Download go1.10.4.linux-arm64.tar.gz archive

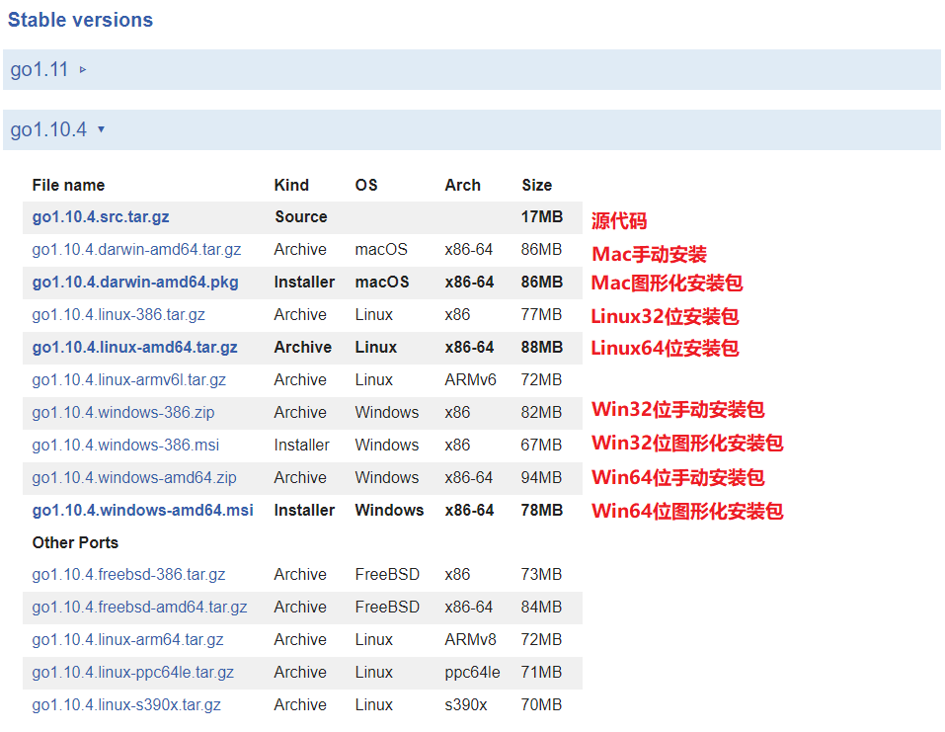point(127,640)
